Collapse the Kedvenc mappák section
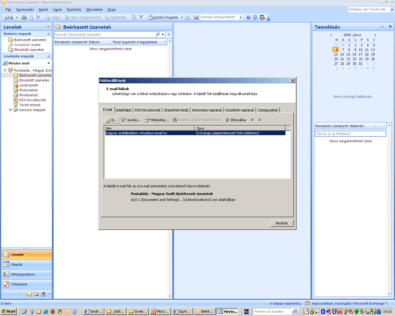Image resolution: width=395 pixels, height=316 pixels. coord(48,34)
